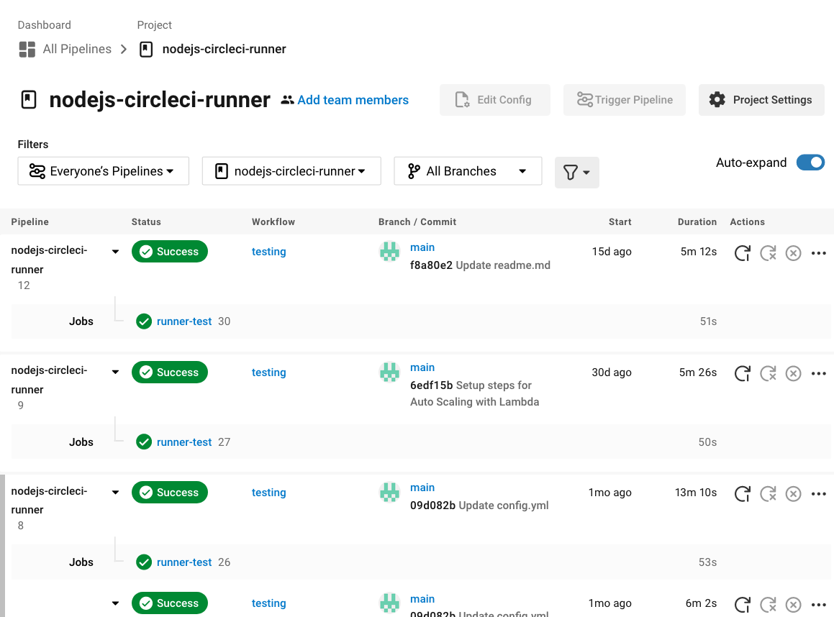Viewport: 834px width, 617px height.
Task: Open the filter funnel options
Action: [576, 172]
